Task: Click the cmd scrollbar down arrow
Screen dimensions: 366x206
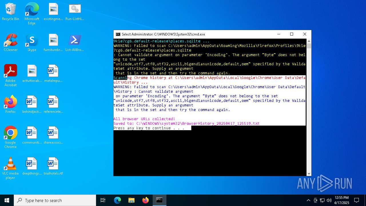Action: tap(309, 173)
